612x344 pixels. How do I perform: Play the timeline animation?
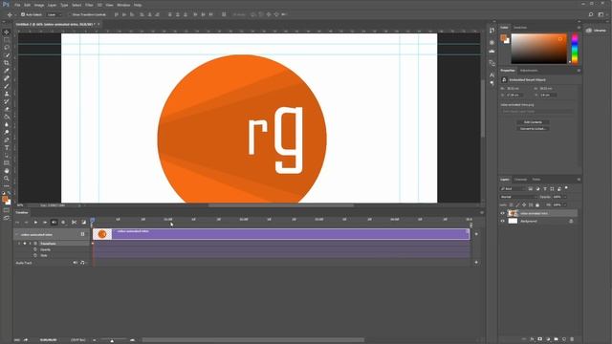click(35, 222)
